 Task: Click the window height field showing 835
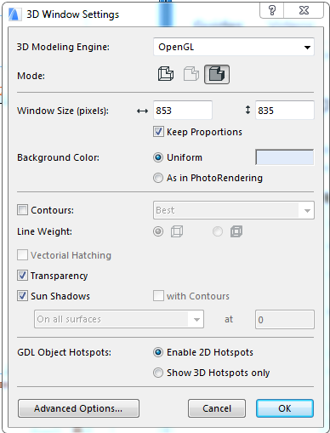coord(285,111)
